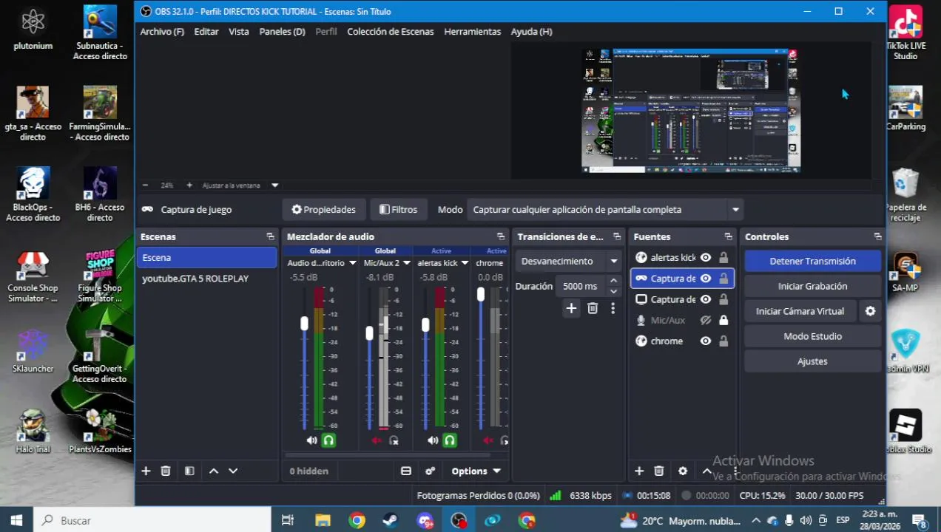941x532 pixels.
Task: Add a new scene with plus icon
Action: pos(146,471)
